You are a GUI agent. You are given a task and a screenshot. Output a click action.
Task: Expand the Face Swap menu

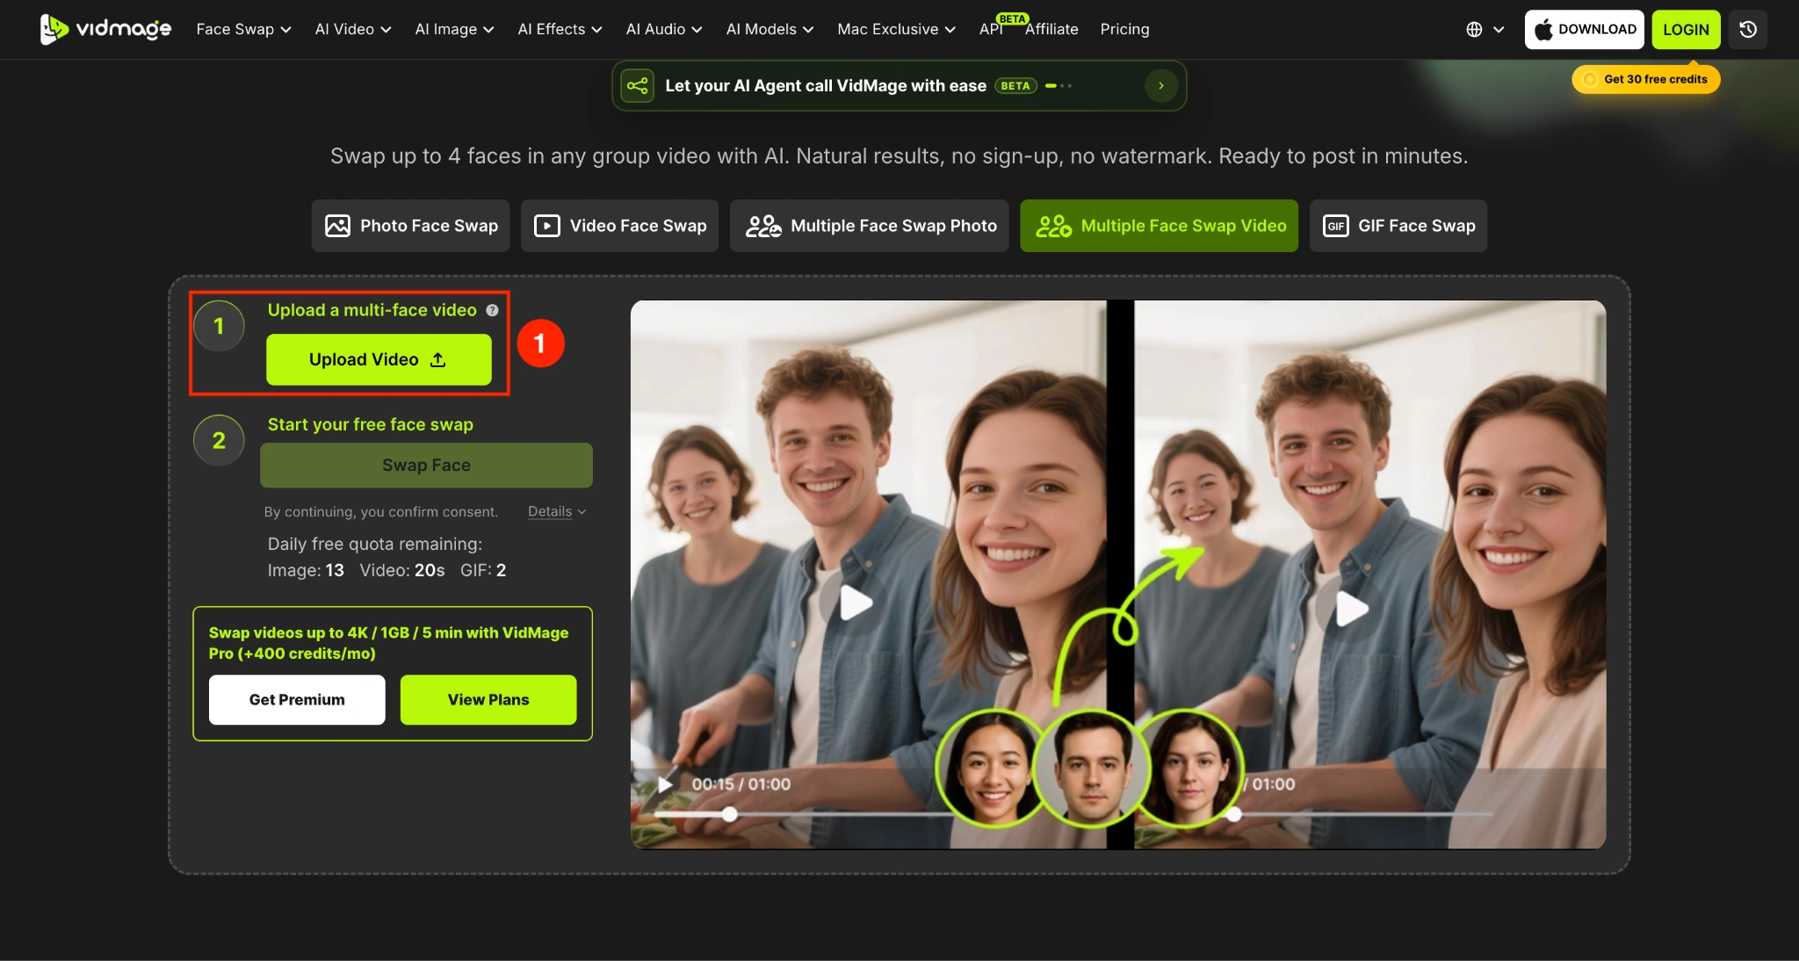pos(243,29)
